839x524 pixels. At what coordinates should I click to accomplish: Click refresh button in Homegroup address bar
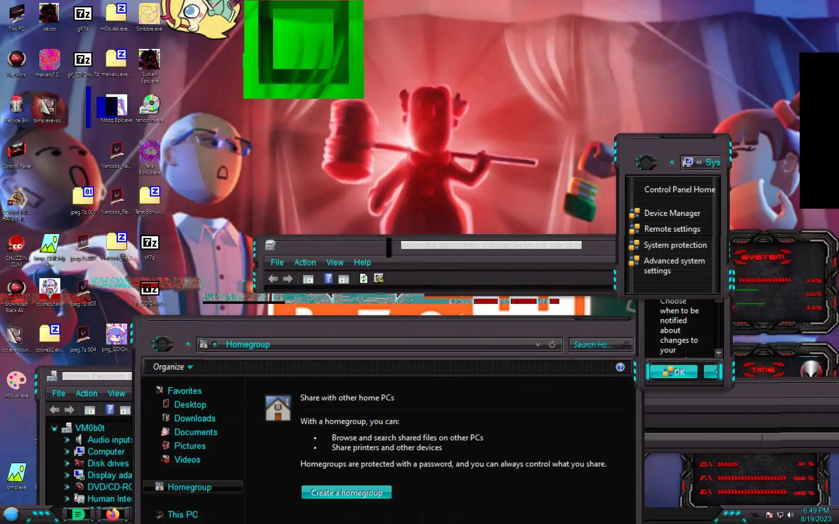pyautogui.click(x=552, y=345)
